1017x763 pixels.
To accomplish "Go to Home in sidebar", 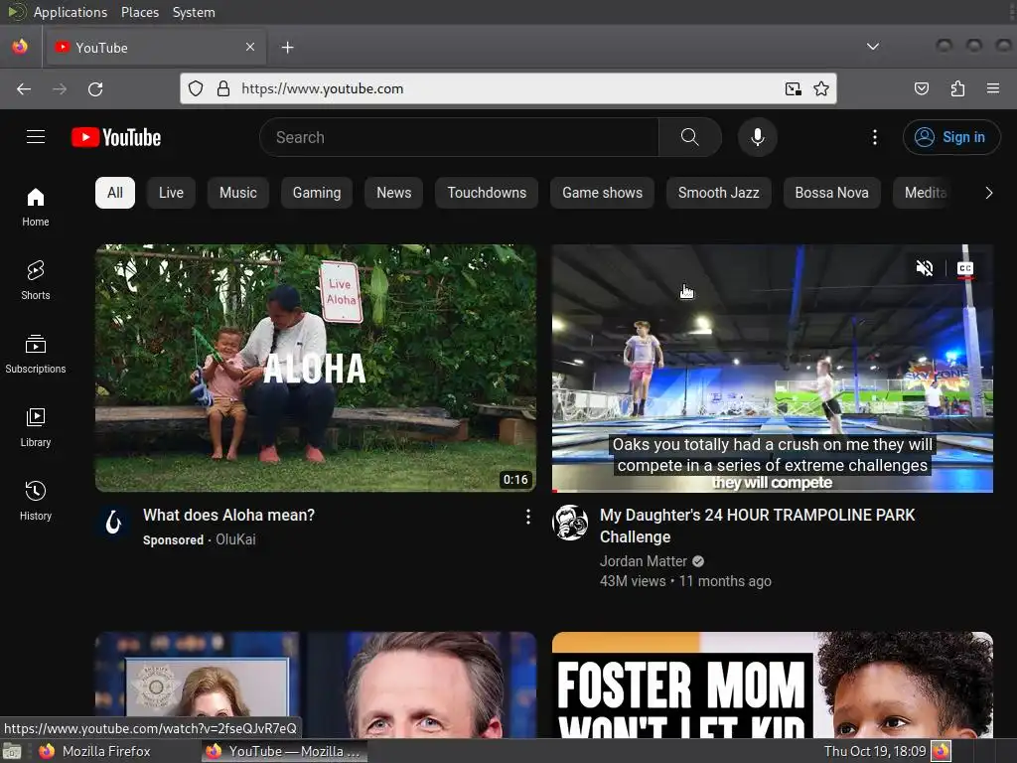I will 36,207.
